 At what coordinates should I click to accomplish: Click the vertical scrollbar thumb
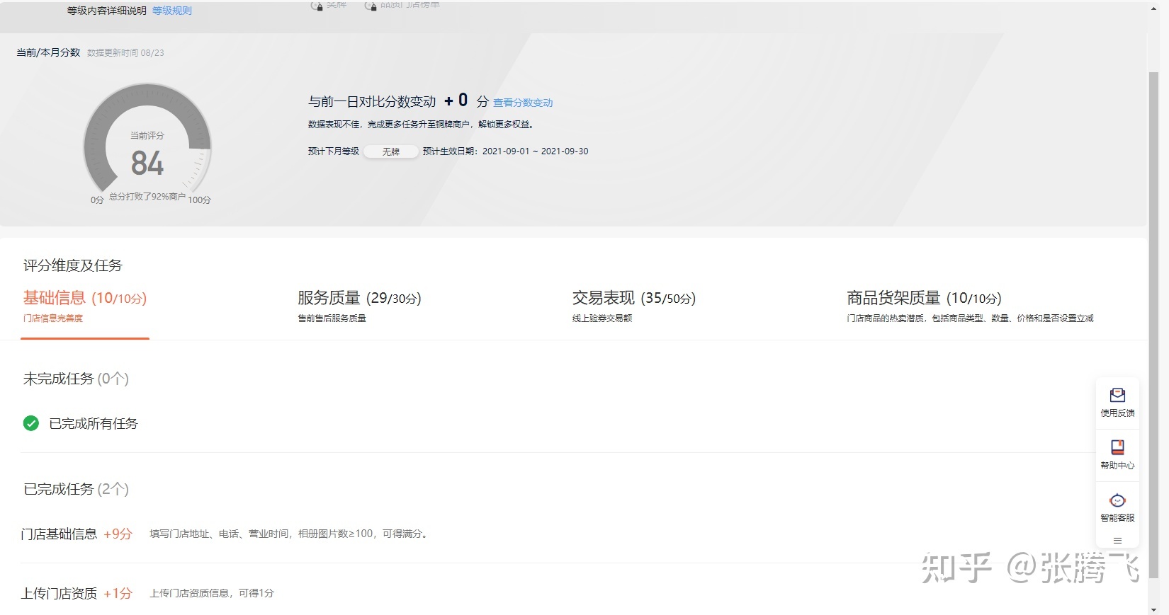point(1153,324)
